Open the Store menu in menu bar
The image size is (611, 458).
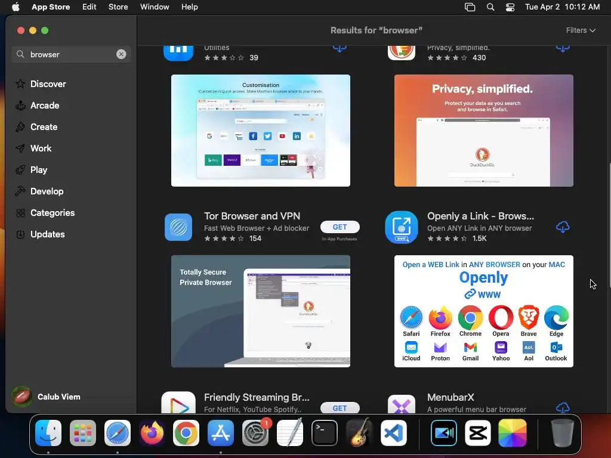point(118,7)
